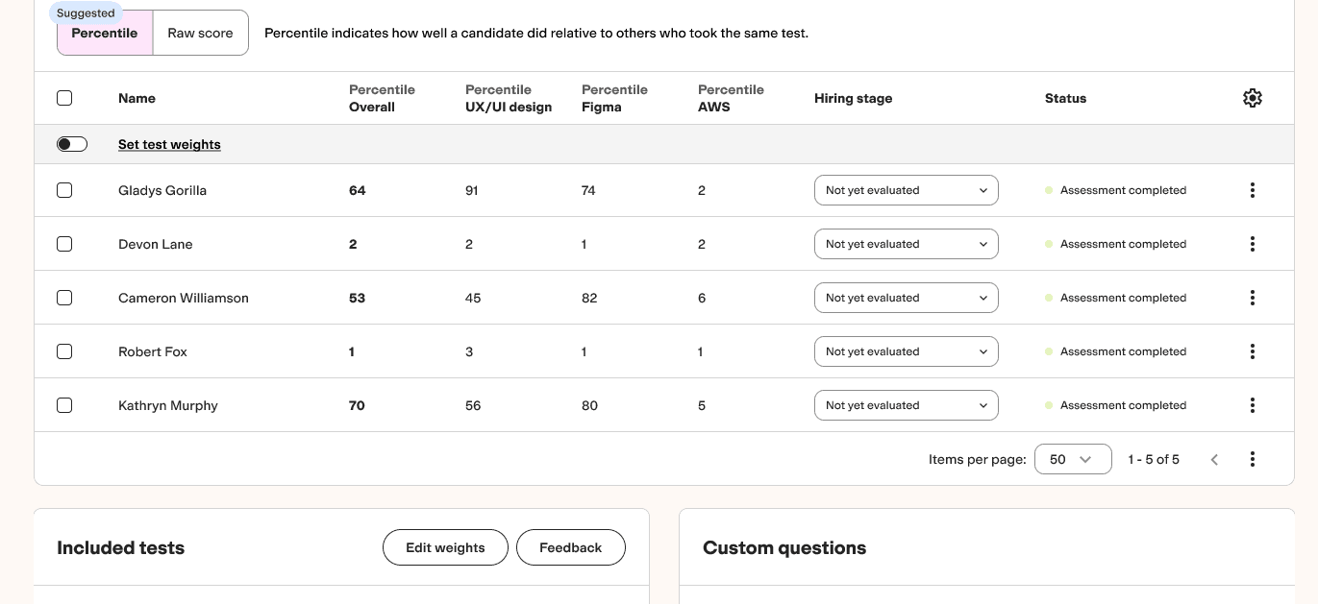The width and height of the screenshot is (1318, 604).
Task: Check the box next to Gladys Gorilla
Action: pyautogui.click(x=64, y=190)
